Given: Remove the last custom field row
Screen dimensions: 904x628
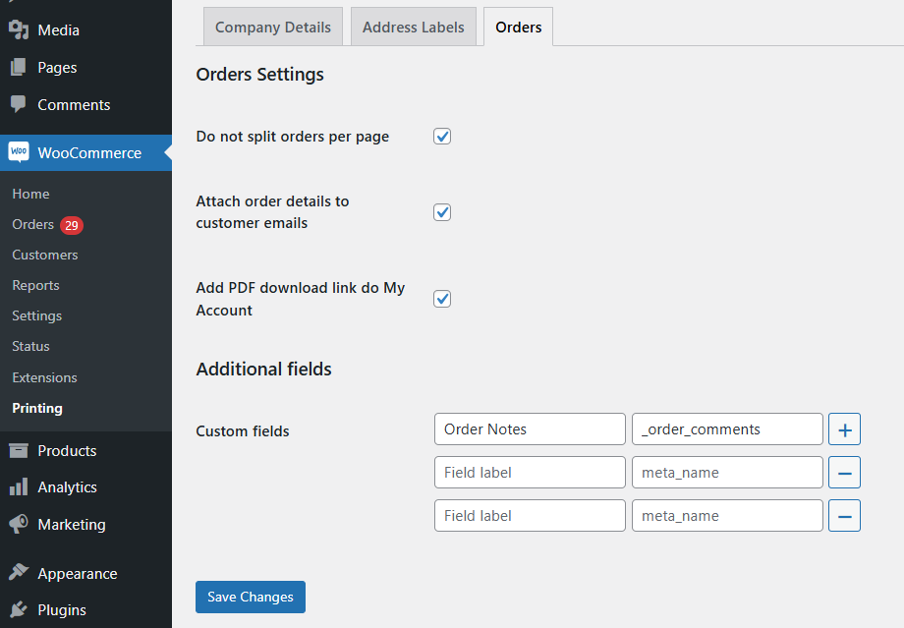Looking at the screenshot, I should tap(844, 516).
